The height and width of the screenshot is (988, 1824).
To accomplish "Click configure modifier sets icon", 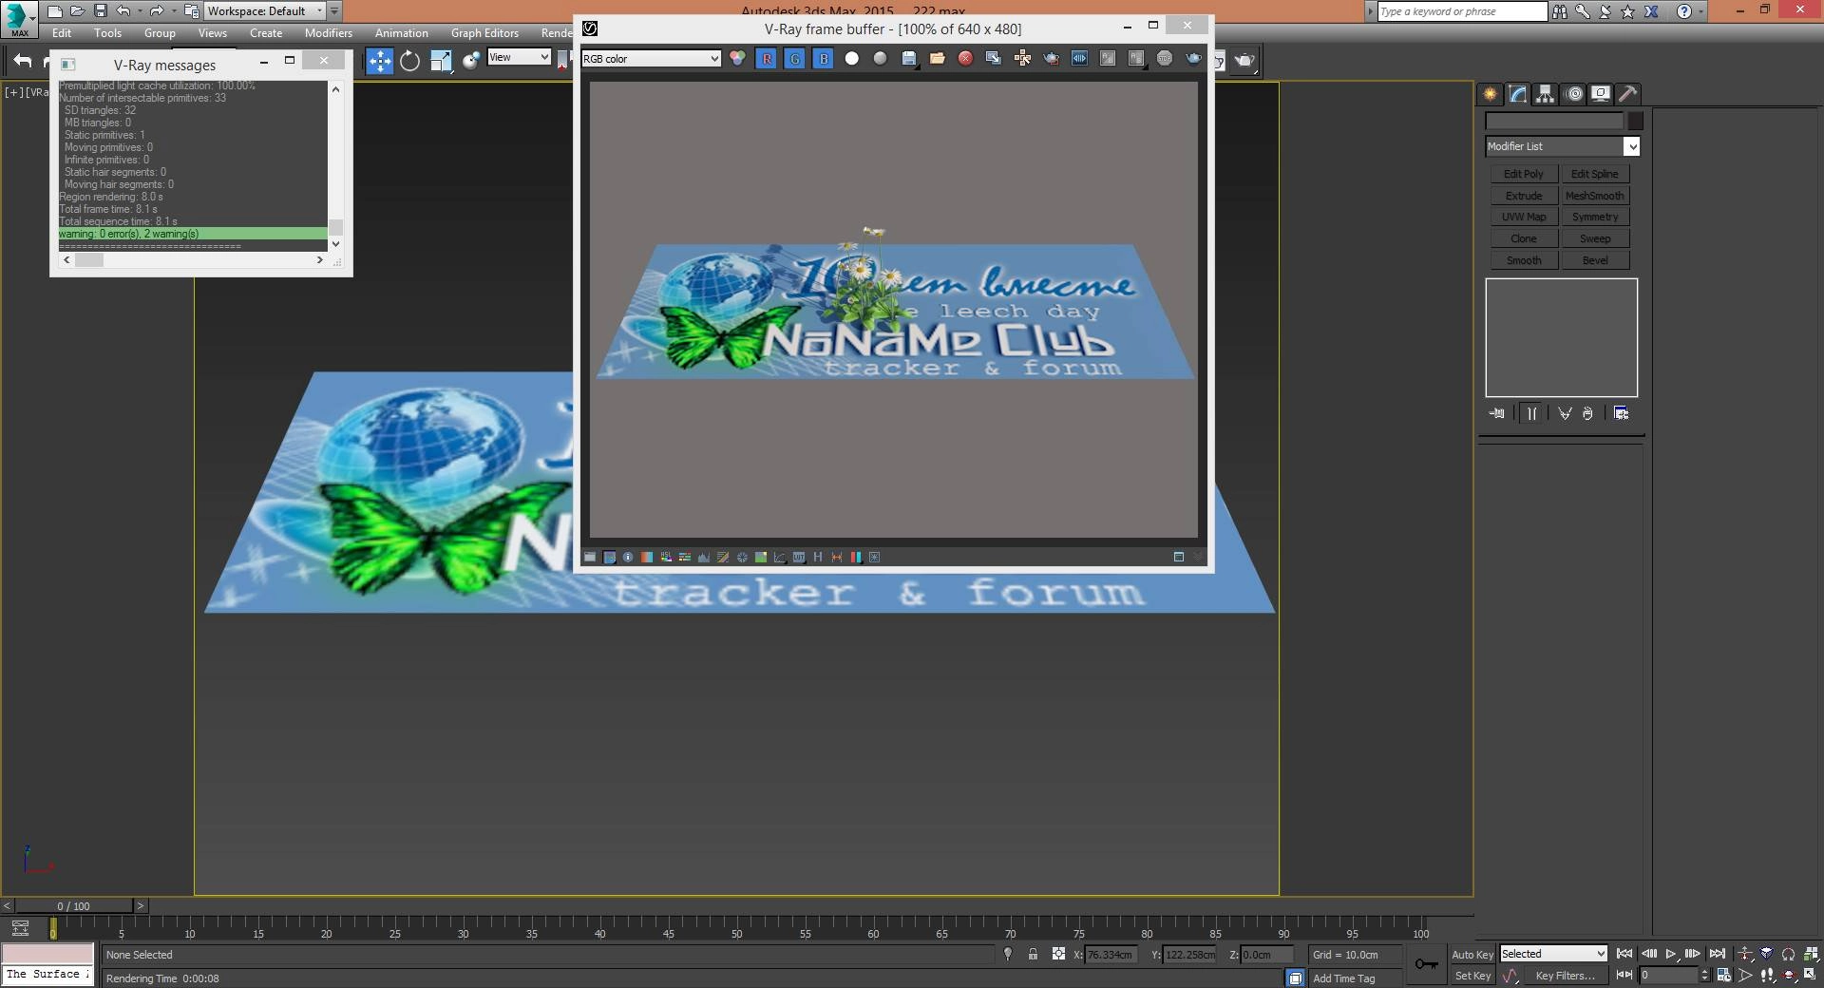I will 1622,413.
